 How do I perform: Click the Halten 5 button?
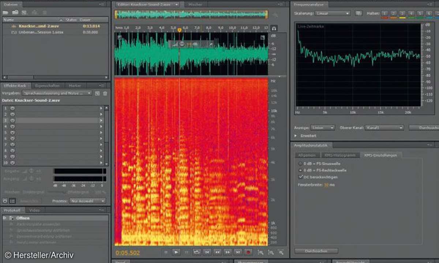point(420,13)
